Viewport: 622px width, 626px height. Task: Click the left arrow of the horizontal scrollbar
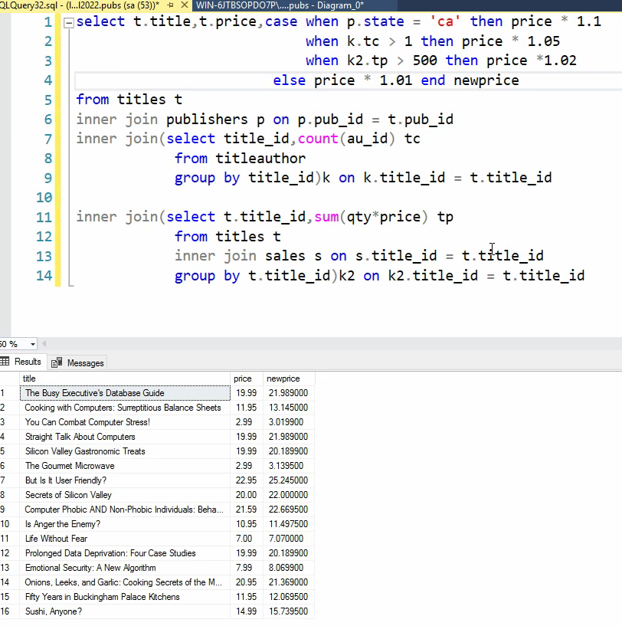click(44, 344)
